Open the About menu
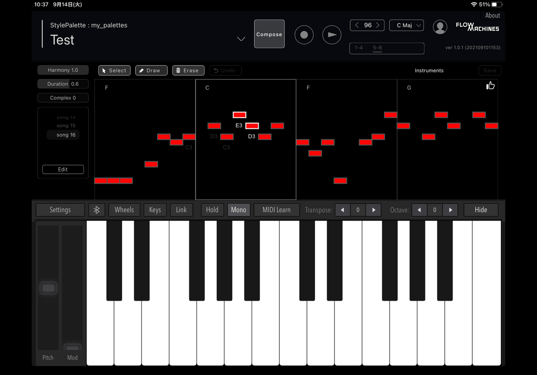The width and height of the screenshot is (537, 375). 492,15
